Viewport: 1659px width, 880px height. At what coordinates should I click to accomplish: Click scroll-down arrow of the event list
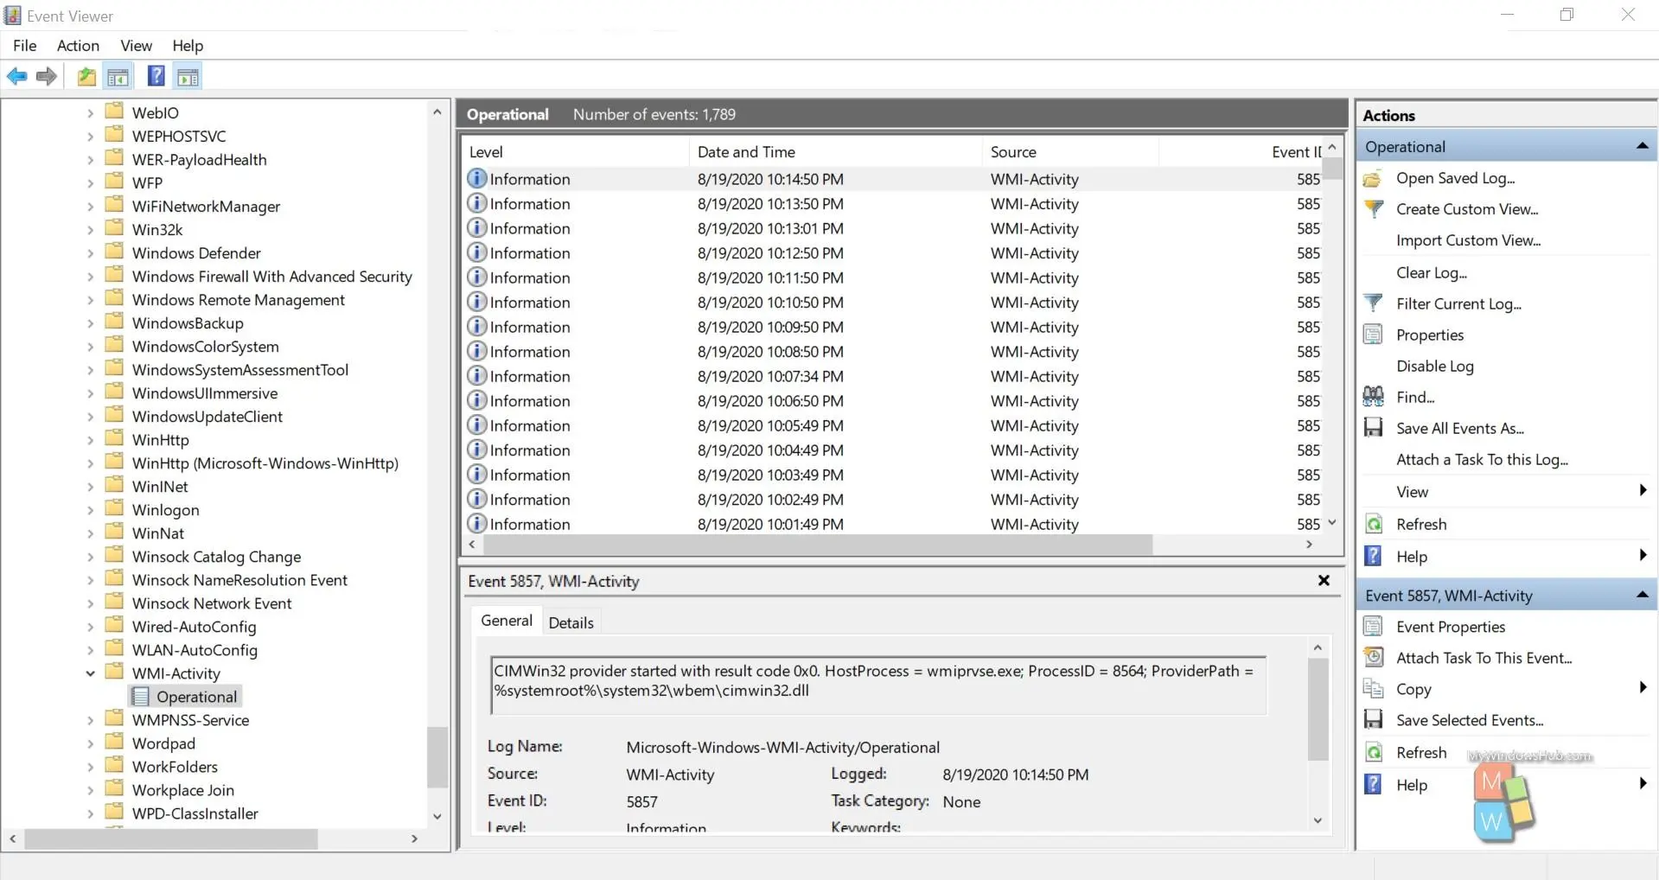[x=1332, y=522]
